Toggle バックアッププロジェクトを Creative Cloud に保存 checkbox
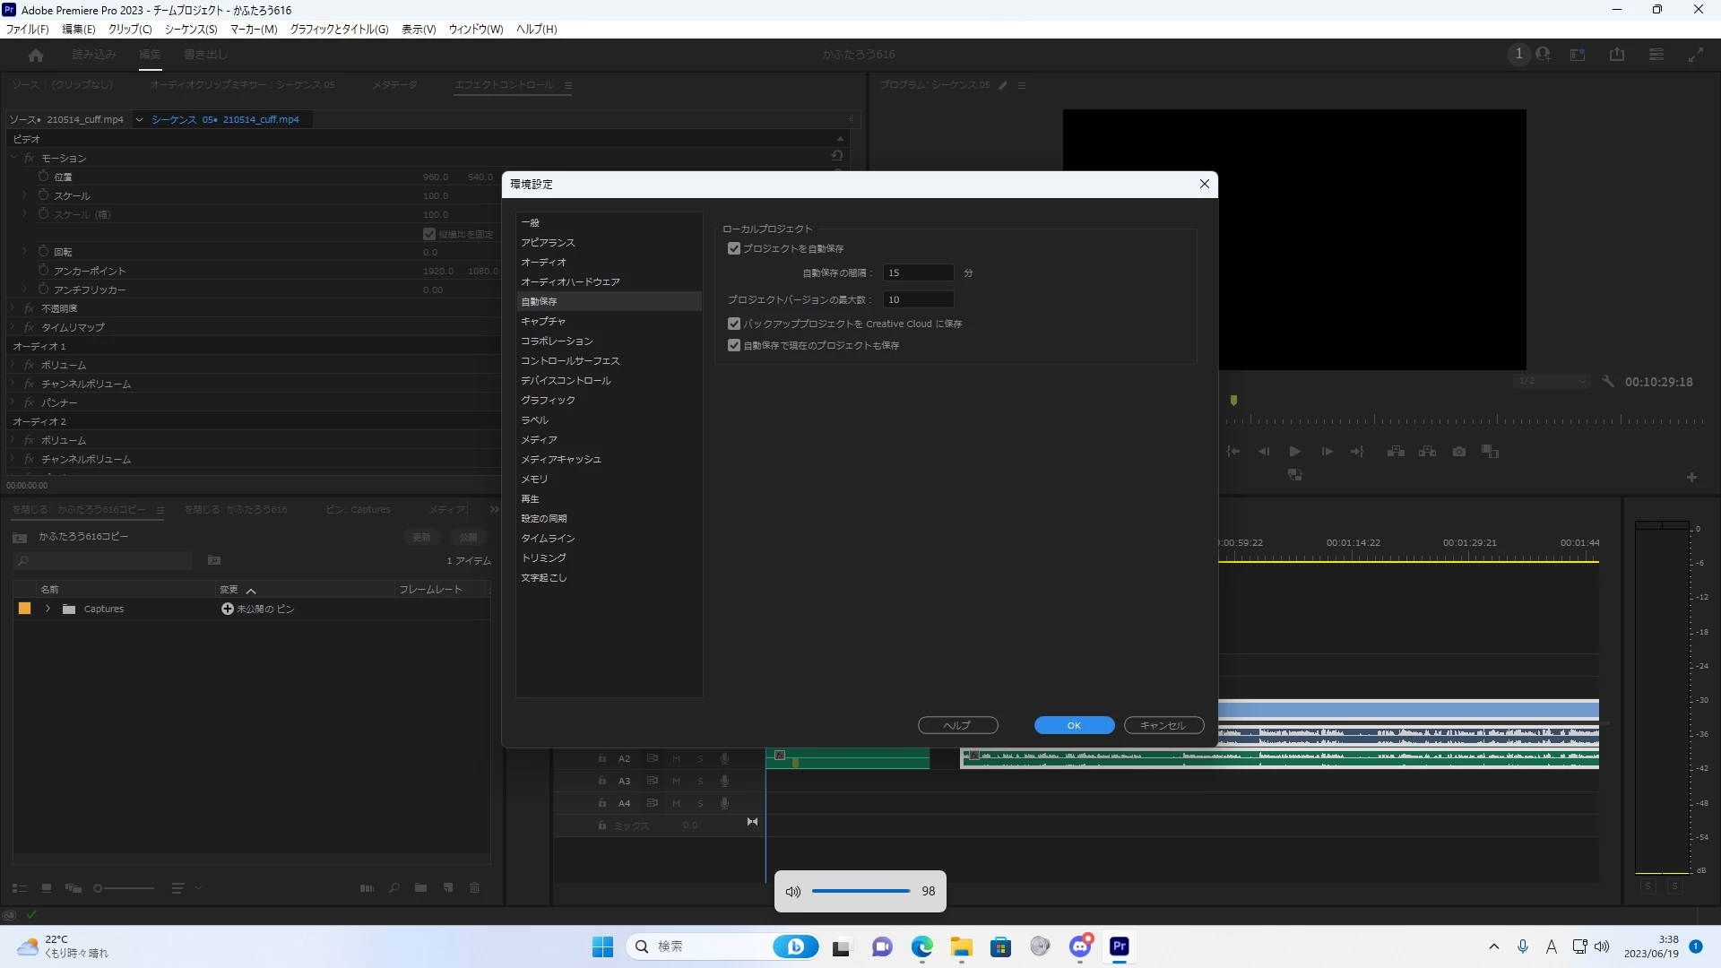Image resolution: width=1721 pixels, height=968 pixels. [734, 324]
